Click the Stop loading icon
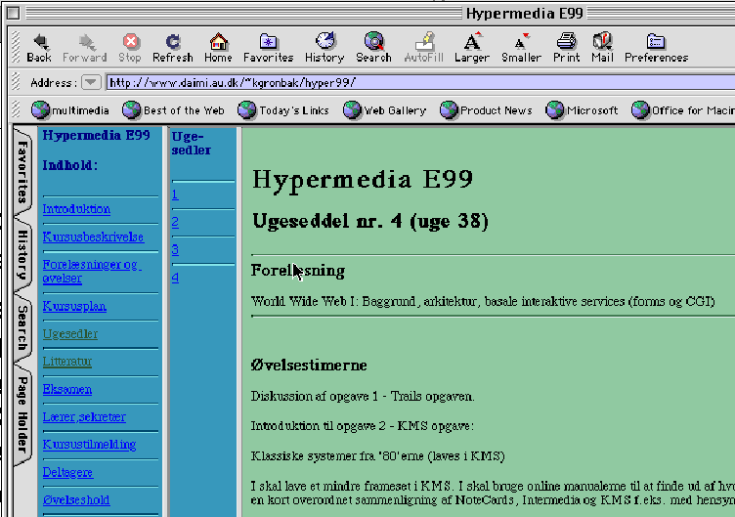Screen dimensions: 735x517 point(130,42)
